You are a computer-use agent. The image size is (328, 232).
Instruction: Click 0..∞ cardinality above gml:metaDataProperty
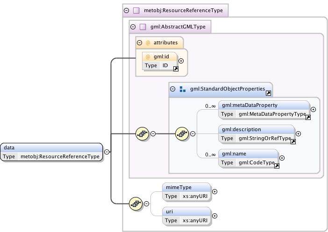[x=210, y=106]
